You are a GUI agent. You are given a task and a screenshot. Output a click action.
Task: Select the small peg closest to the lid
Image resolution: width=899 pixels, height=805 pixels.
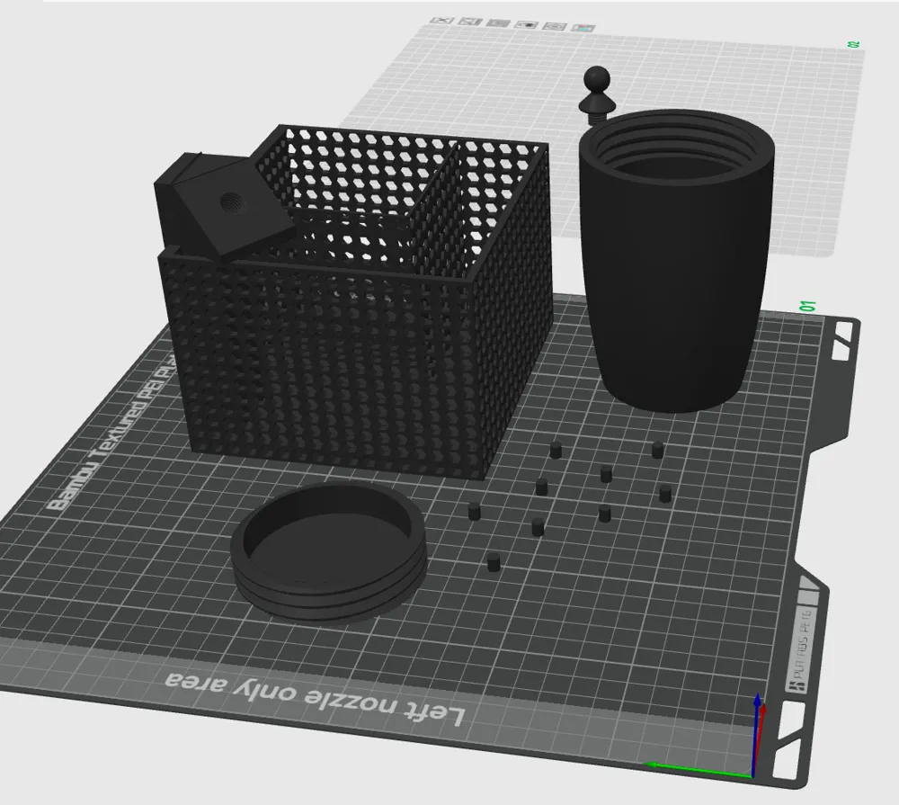click(474, 511)
